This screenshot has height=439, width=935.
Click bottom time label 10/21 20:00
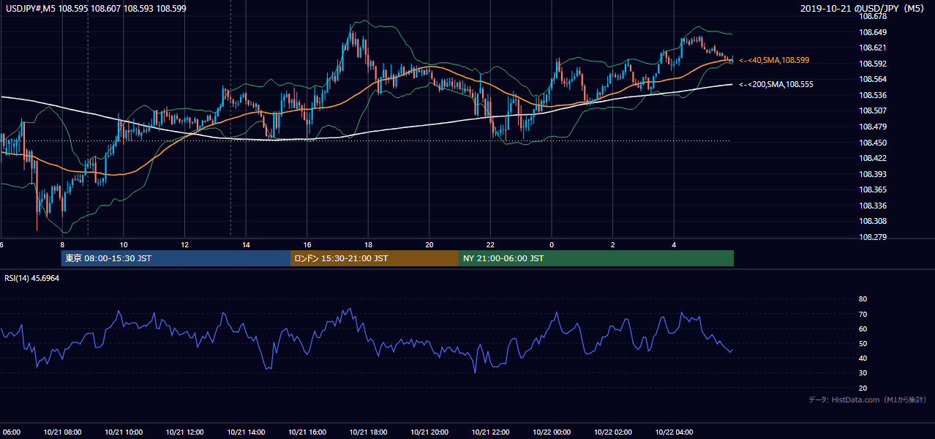click(x=429, y=432)
